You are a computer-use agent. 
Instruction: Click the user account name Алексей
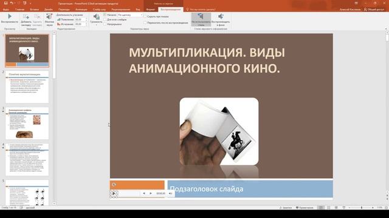tap(350, 10)
